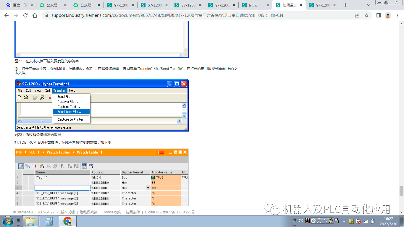
Task: Click the %DB2.DBB0 address cell
Action: coord(106,183)
